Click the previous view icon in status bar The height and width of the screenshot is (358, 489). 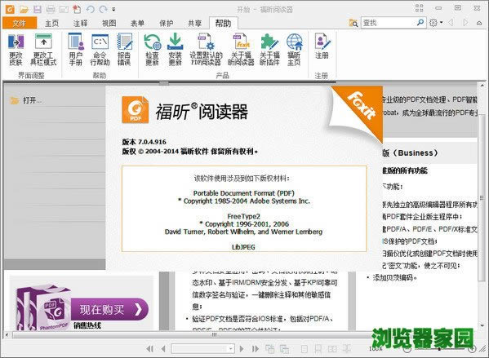pyautogui.click(x=269, y=349)
